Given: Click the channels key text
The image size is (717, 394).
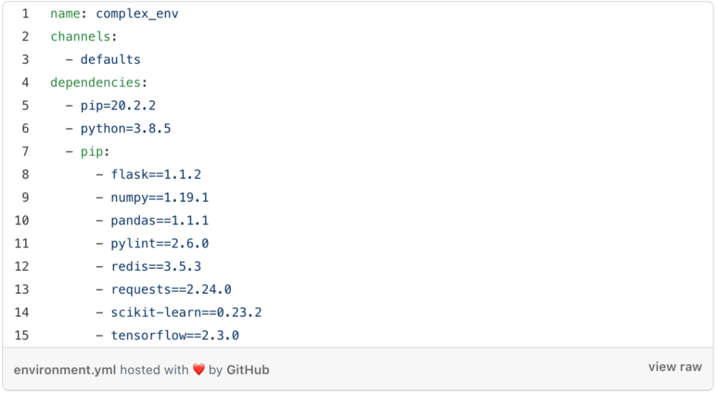Looking at the screenshot, I should (x=81, y=36).
